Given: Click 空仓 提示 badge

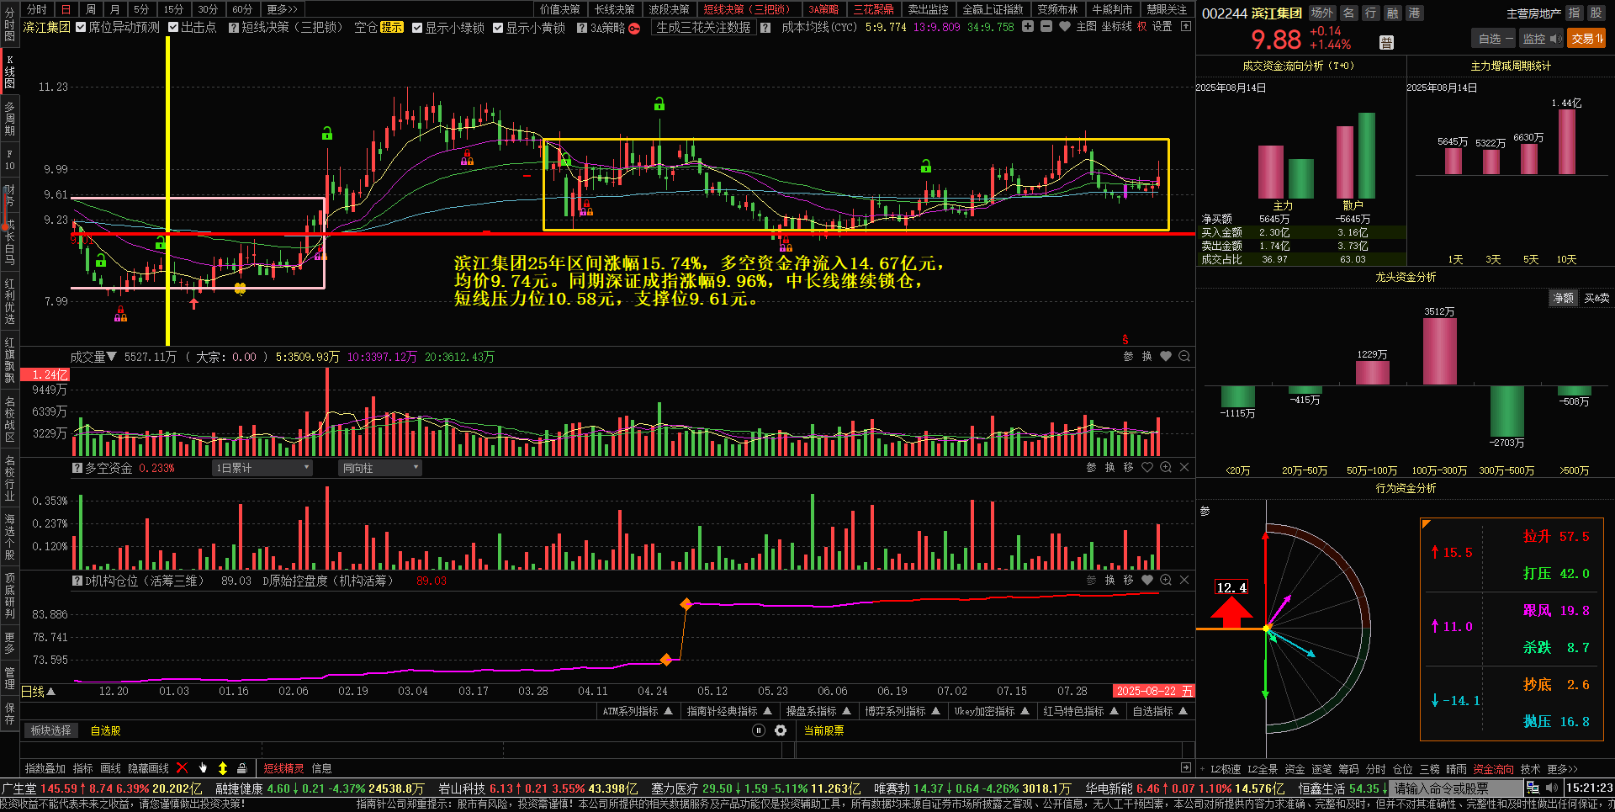Looking at the screenshot, I should coord(392,28).
